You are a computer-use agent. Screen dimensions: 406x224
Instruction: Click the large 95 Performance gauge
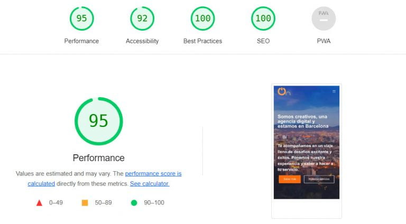coord(99,121)
